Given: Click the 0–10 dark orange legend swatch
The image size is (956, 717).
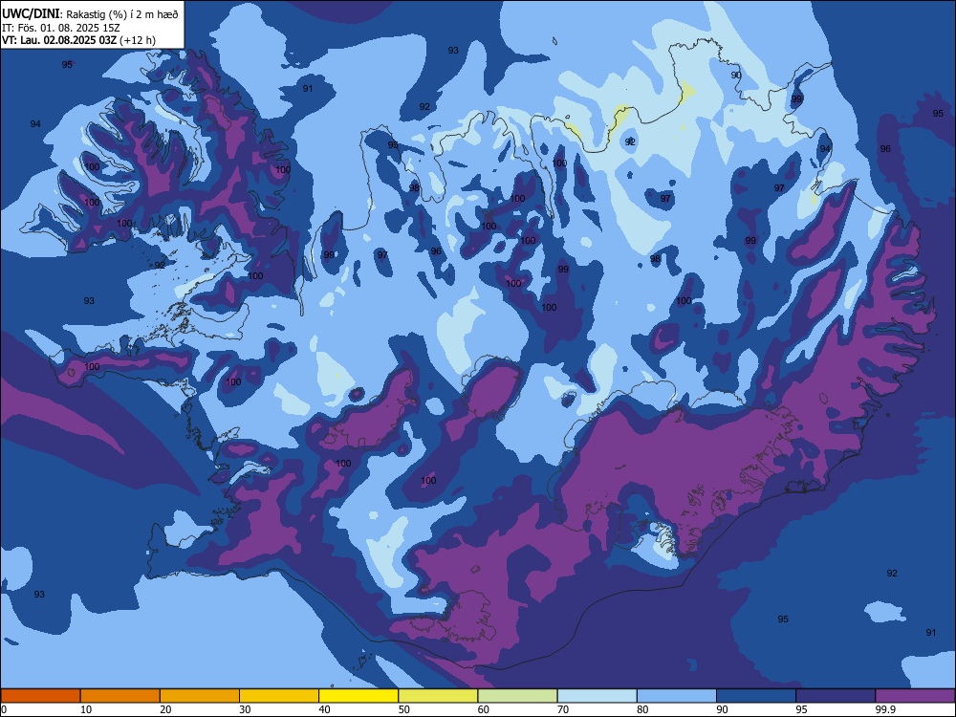Looking at the screenshot, I should click(x=40, y=696).
